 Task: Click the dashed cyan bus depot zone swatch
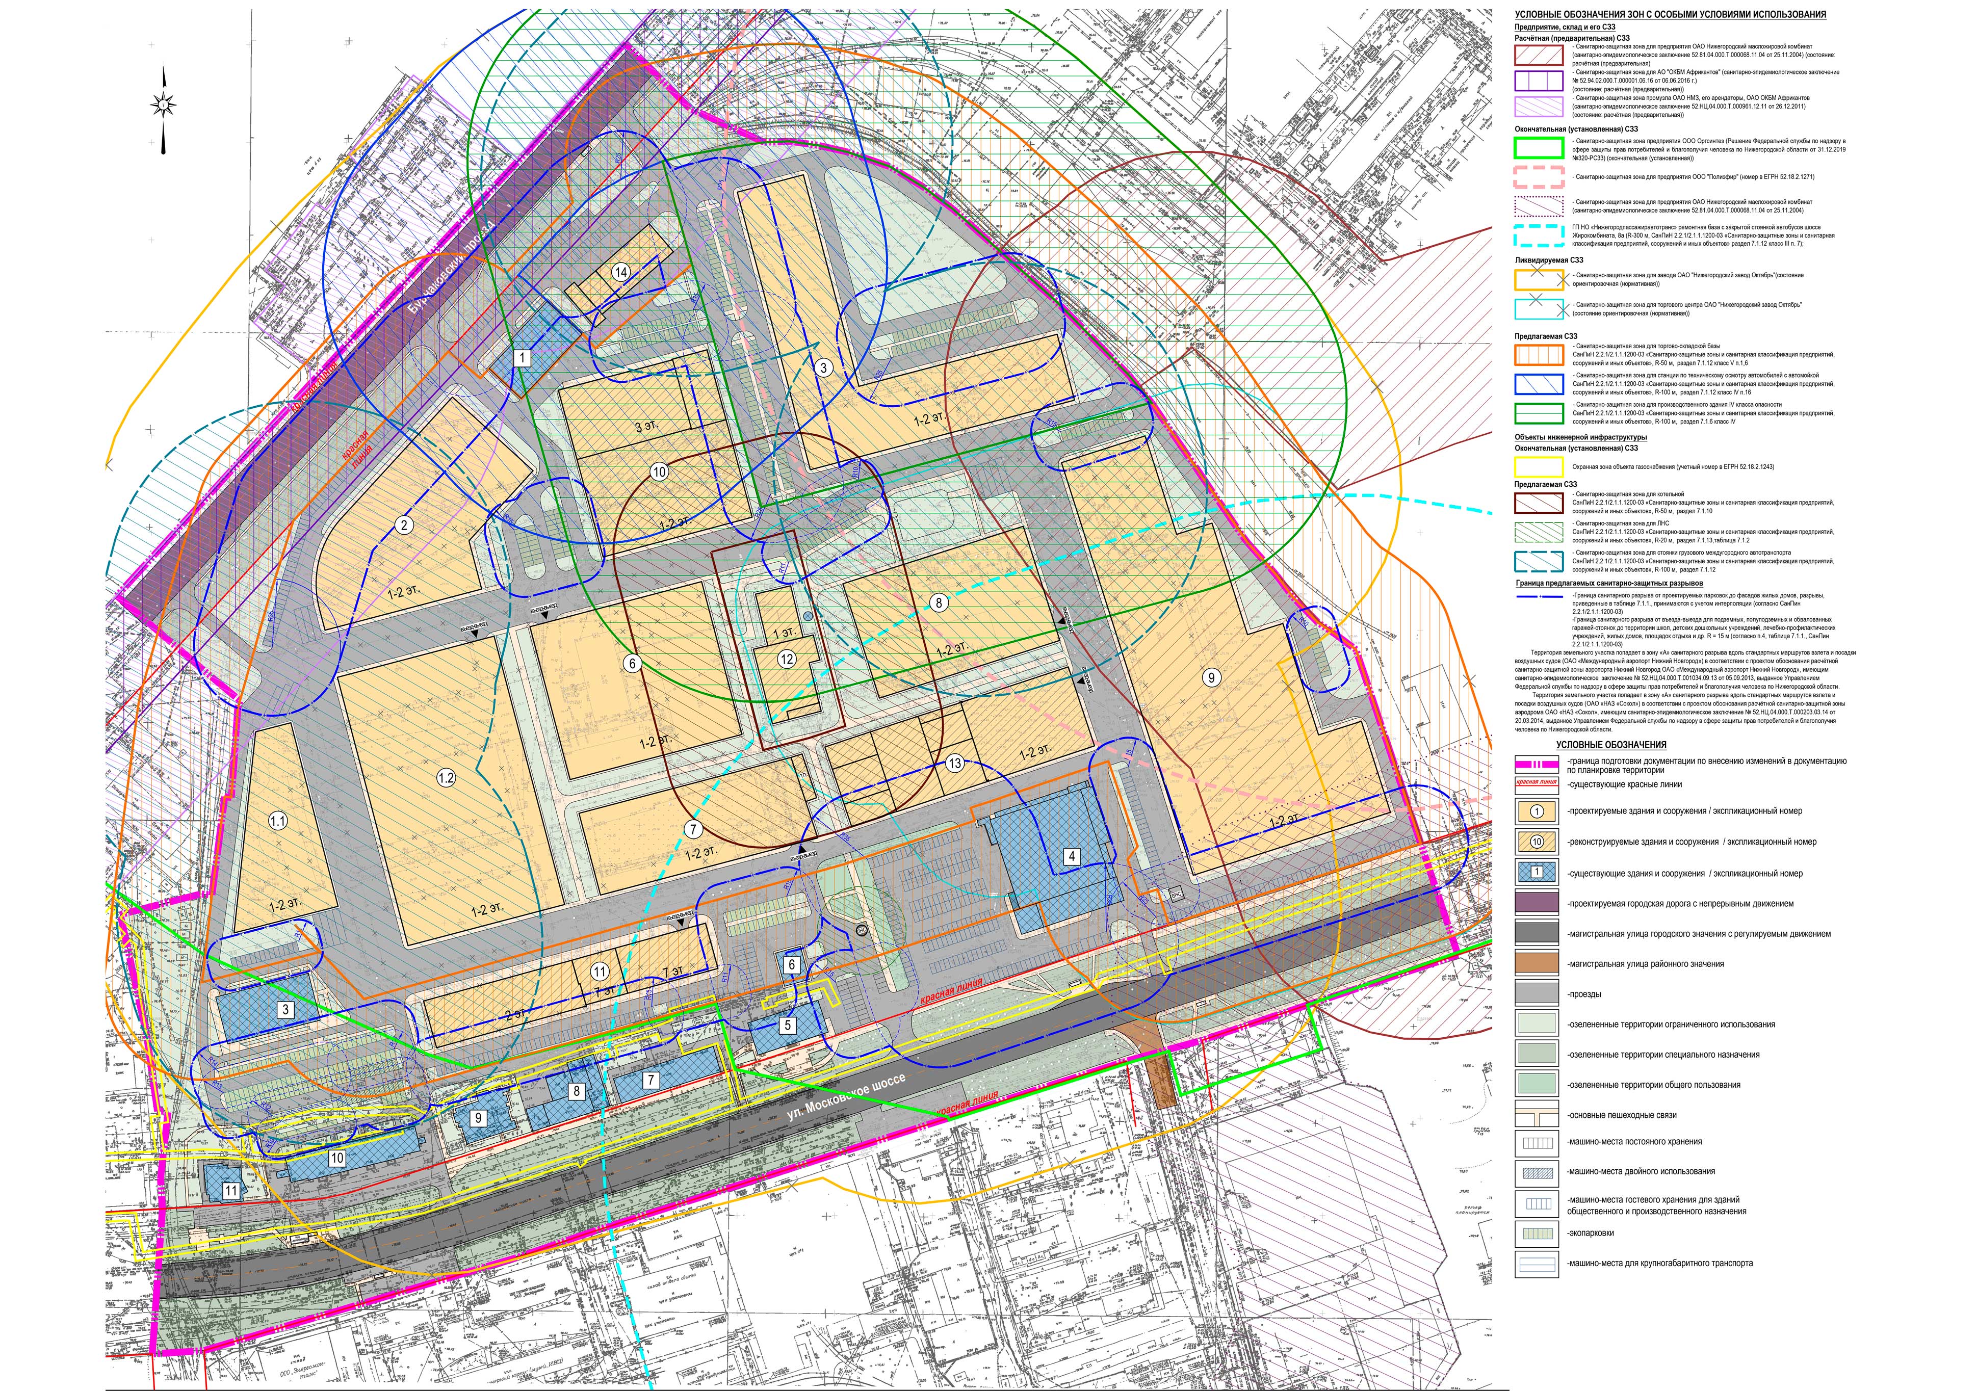tap(1539, 235)
